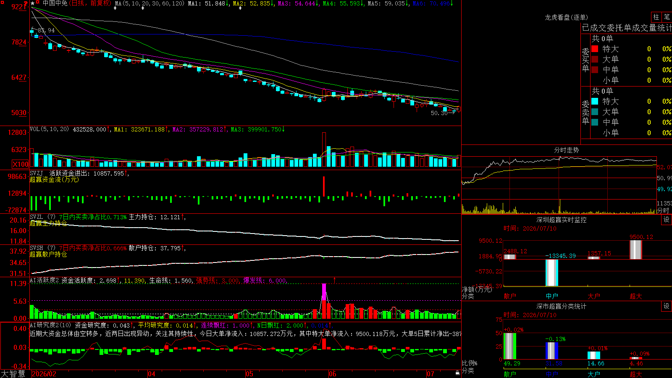Click the MA(5,10,20,30,60,120) indicator parameters

[150, 3]
